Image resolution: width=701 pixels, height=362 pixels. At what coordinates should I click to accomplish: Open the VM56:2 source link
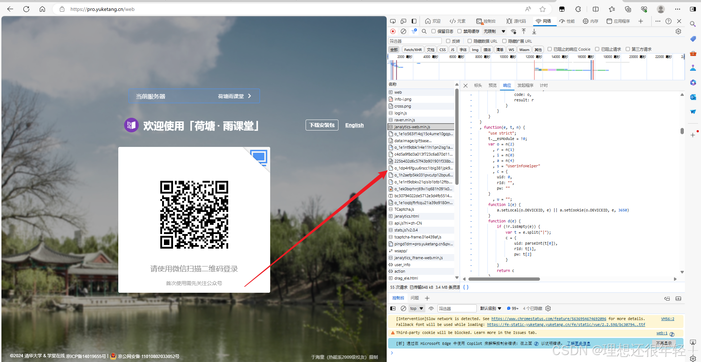point(667,319)
